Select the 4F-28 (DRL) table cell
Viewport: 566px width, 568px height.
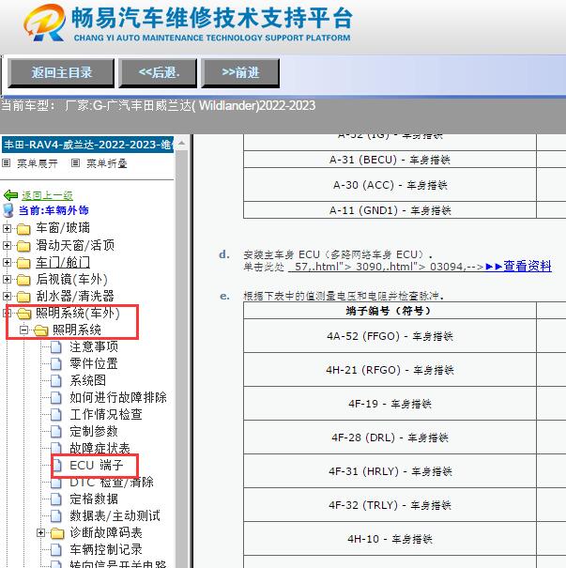click(x=390, y=438)
